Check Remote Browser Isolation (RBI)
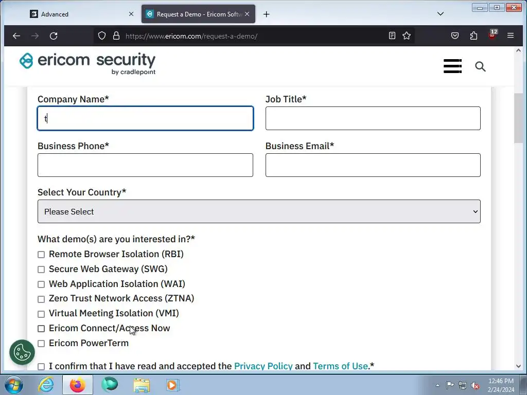527x395 pixels. [x=41, y=255]
